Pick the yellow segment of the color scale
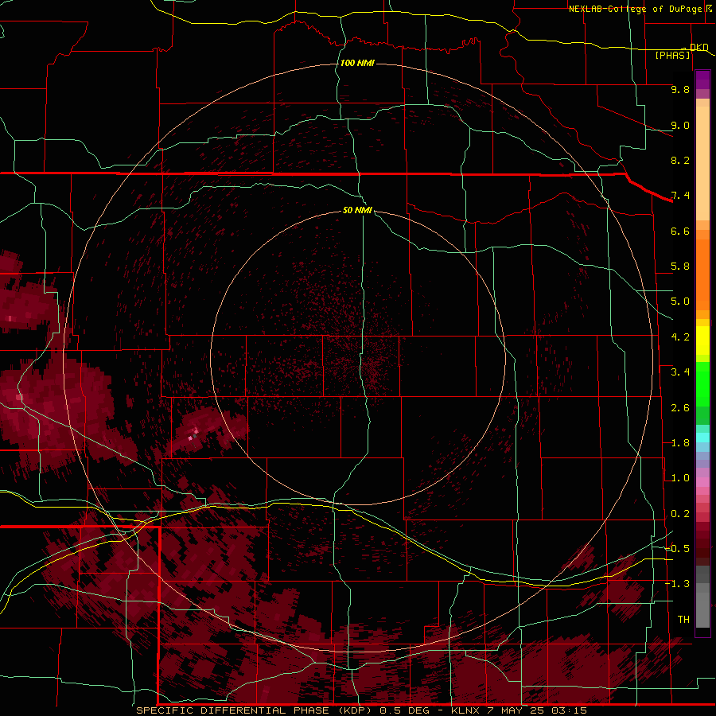This screenshot has width=716, height=716. pyautogui.click(x=702, y=340)
